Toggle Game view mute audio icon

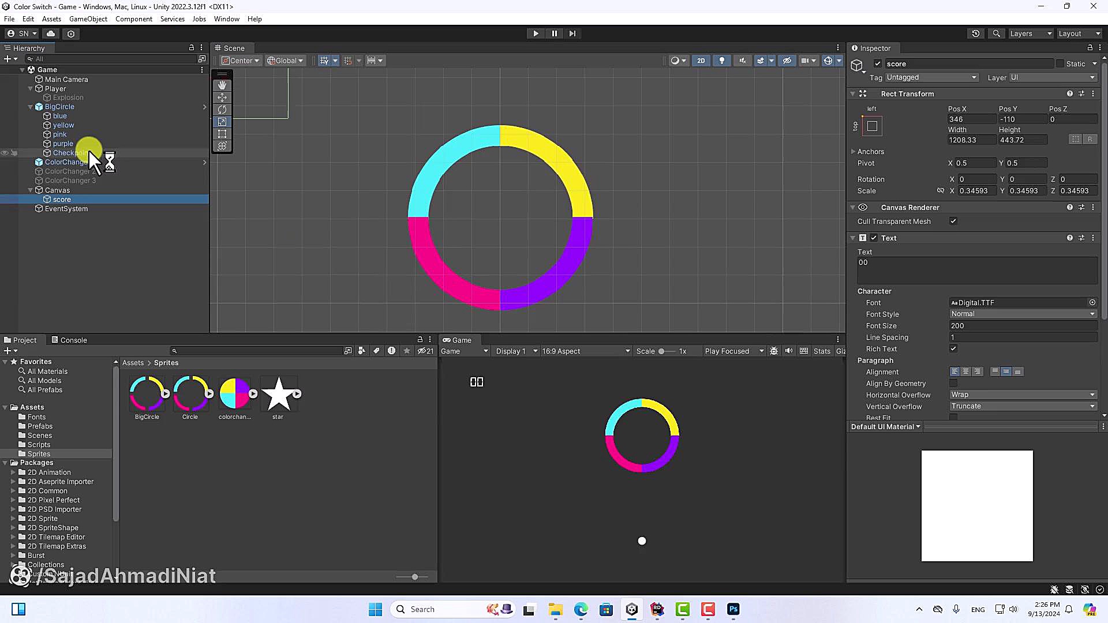click(789, 351)
